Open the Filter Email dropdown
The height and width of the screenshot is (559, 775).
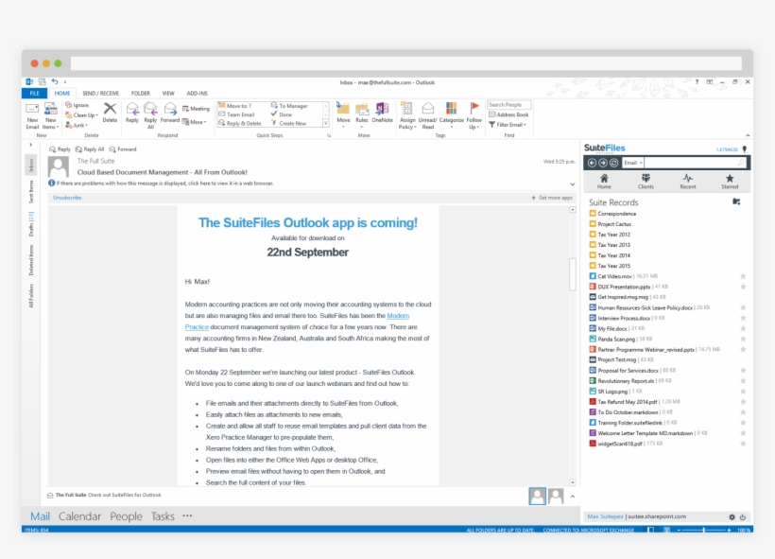click(x=508, y=125)
